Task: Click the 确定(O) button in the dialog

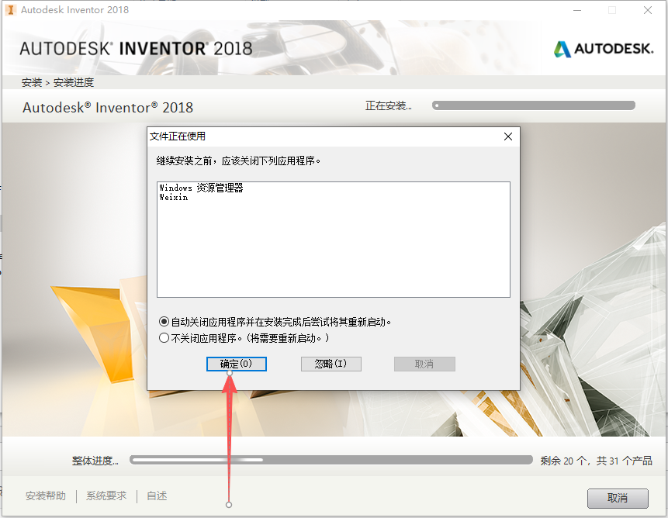Action: pyautogui.click(x=236, y=364)
